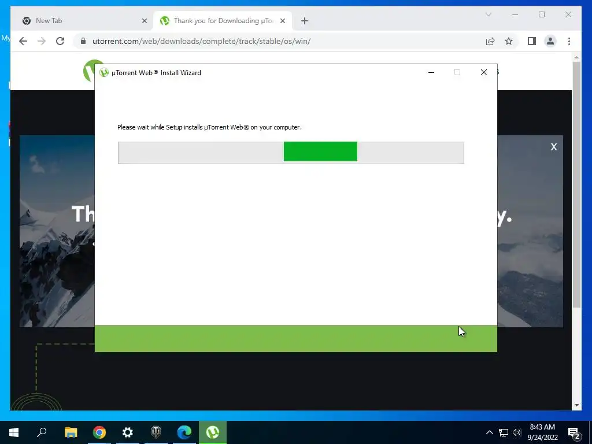Select the µTorrent installer taskbar icon
Viewport: 592px width, 444px height.
pos(213,432)
